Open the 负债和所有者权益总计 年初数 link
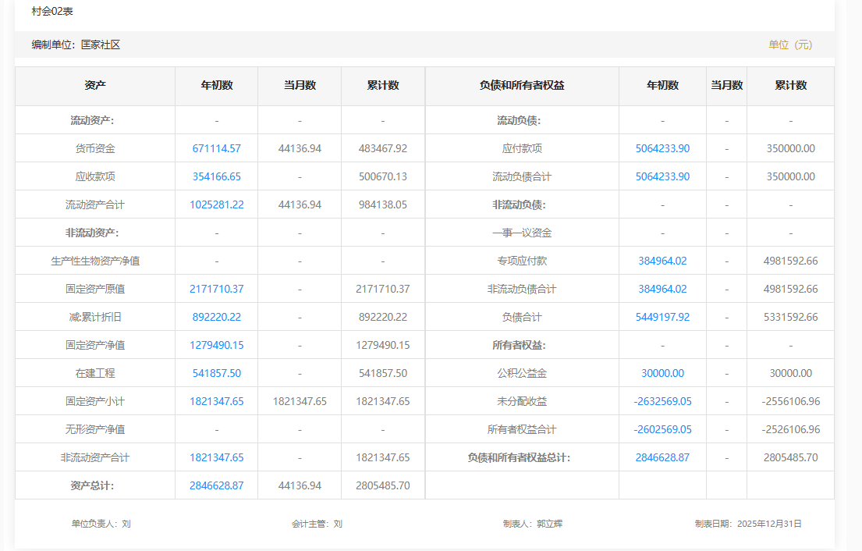 662,457
